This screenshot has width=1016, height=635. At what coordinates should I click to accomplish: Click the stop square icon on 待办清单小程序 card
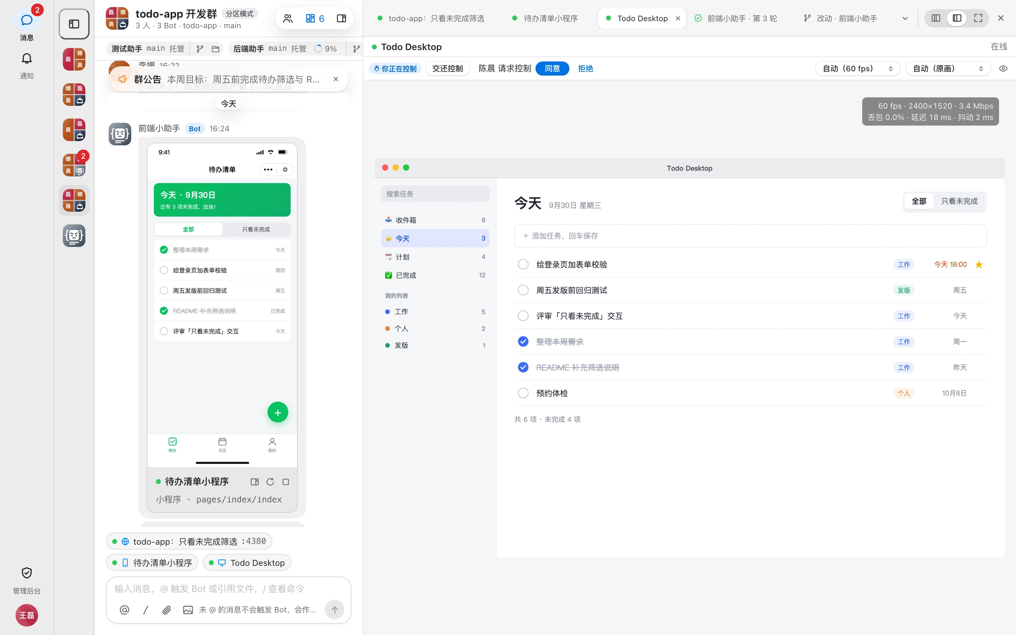point(285,482)
